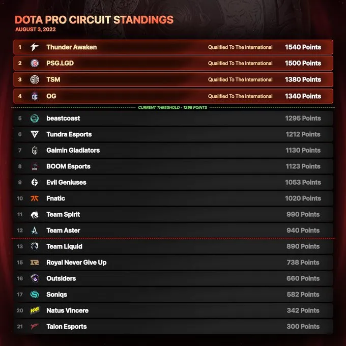Click the PSG.LGD team logo
The width and height of the screenshot is (346, 346).
click(34, 64)
